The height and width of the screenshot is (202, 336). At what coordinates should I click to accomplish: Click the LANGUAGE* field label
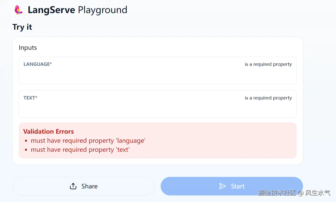(38, 64)
